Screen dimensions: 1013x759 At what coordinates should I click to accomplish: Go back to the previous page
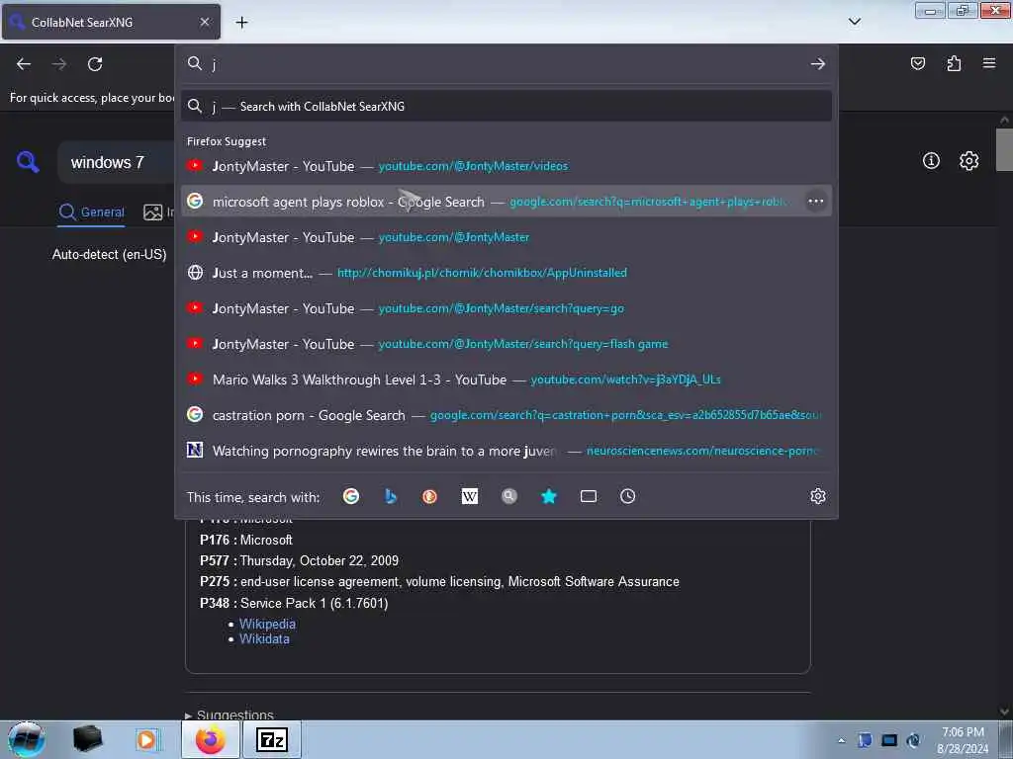pyautogui.click(x=24, y=64)
